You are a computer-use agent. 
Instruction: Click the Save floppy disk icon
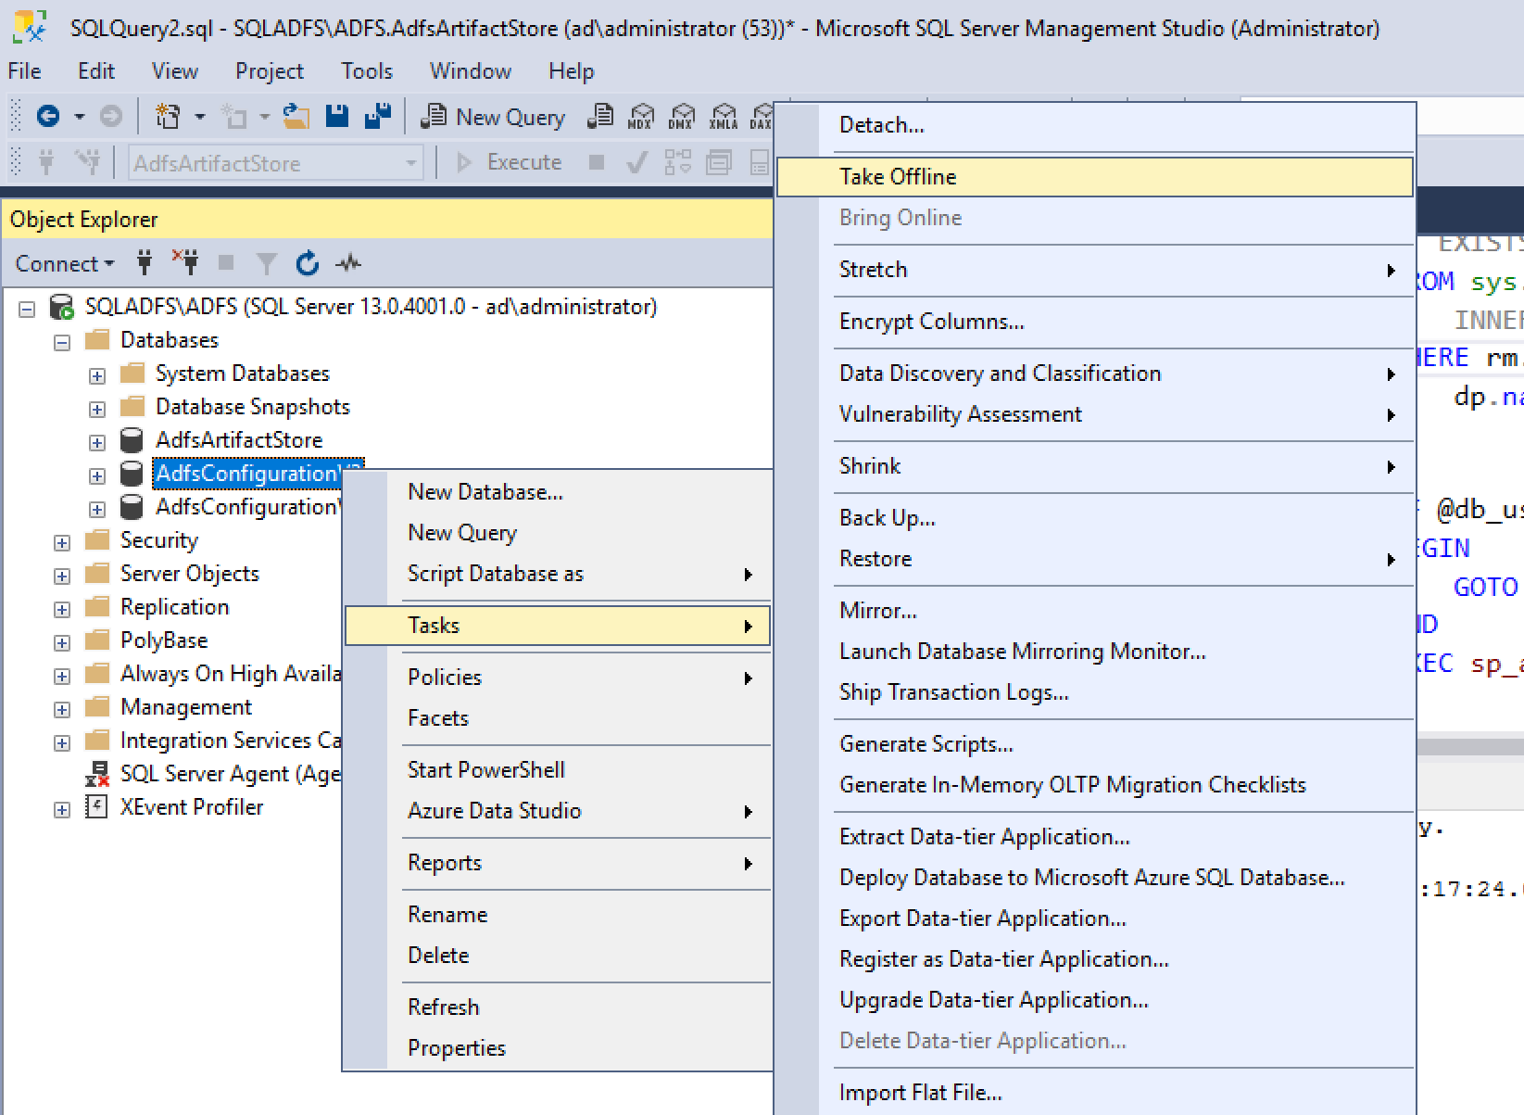click(x=337, y=116)
